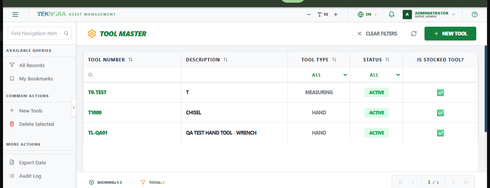This screenshot has height=188, width=490.
Task: Click Active status badge for TL-QA01
Action: coord(376,133)
